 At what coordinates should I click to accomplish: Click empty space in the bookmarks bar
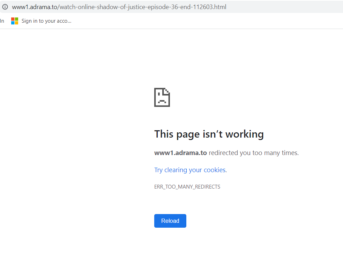(x=209, y=21)
